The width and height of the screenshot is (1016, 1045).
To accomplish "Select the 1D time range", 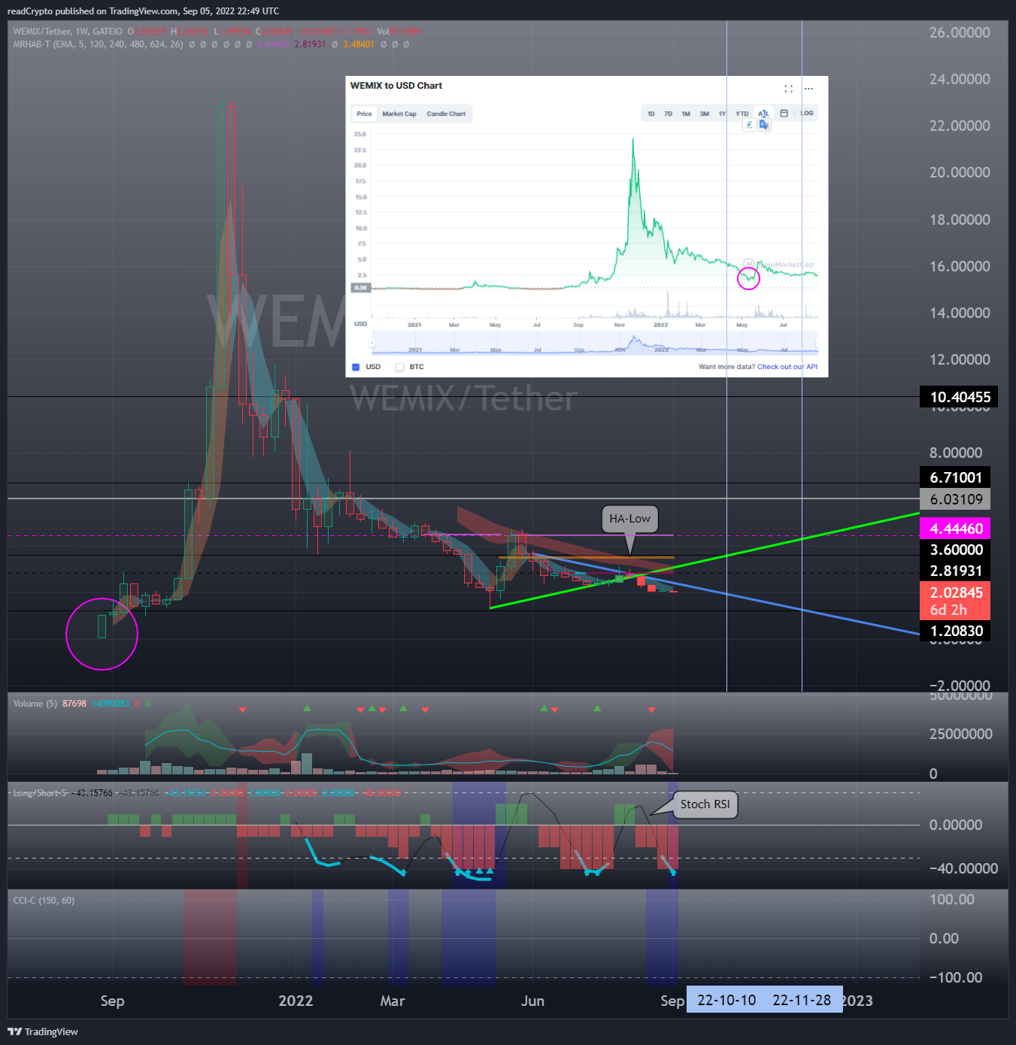I will tap(651, 114).
